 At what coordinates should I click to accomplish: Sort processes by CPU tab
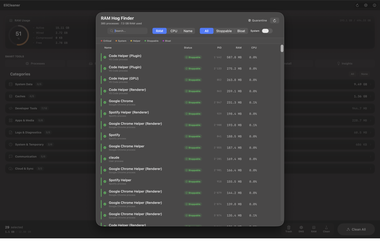point(174,31)
